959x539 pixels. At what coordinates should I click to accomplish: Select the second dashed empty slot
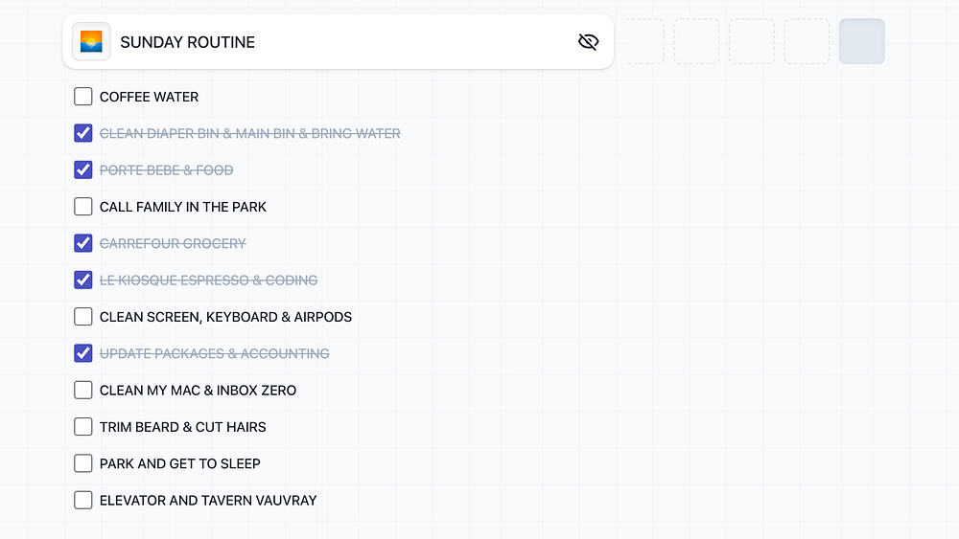coord(697,41)
